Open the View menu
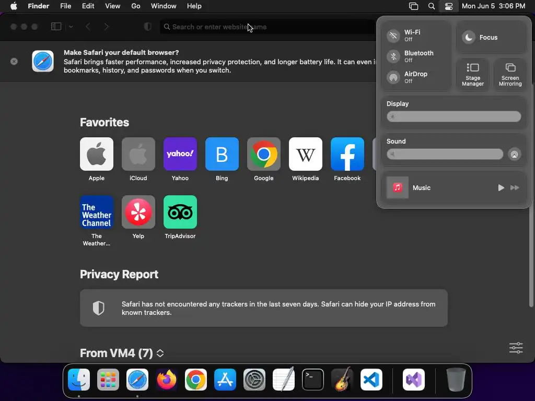535x401 pixels. click(x=113, y=6)
